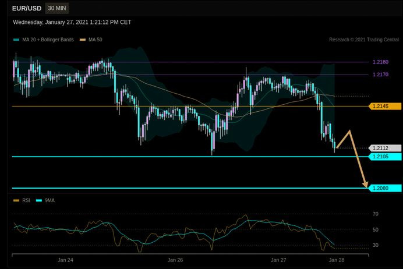Click the Jan 27 date axis label

(x=278, y=260)
